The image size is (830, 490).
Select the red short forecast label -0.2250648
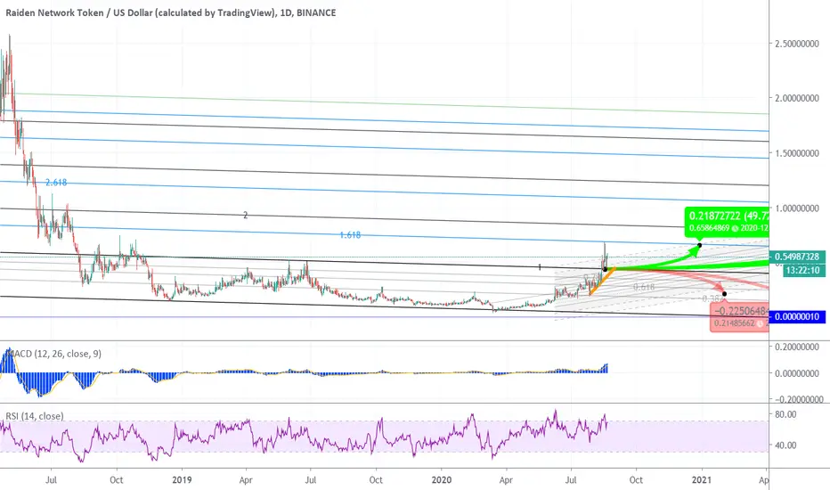[x=740, y=317]
